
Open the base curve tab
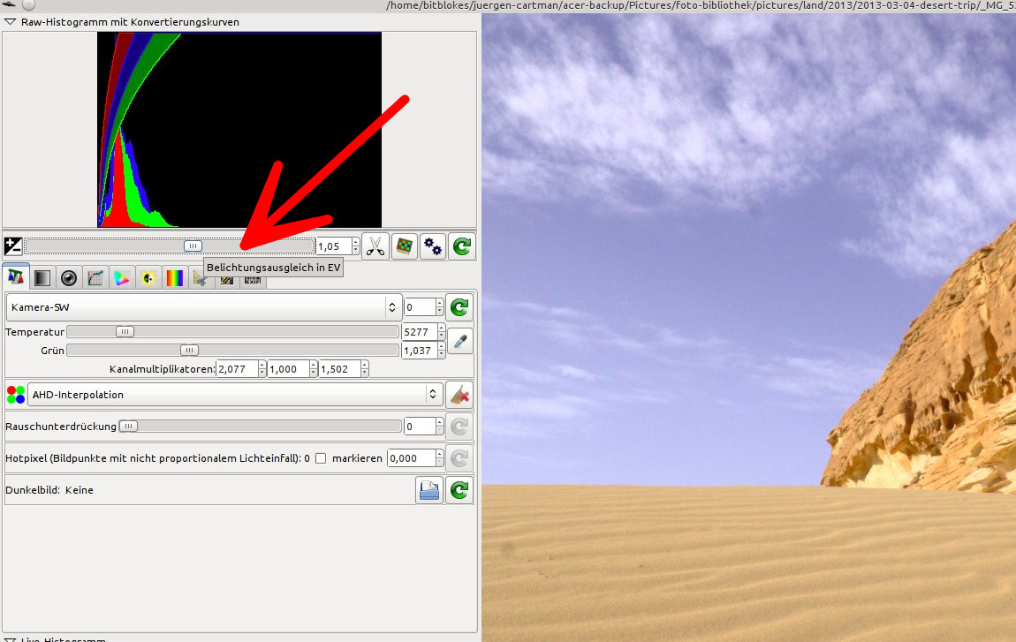tap(95, 278)
